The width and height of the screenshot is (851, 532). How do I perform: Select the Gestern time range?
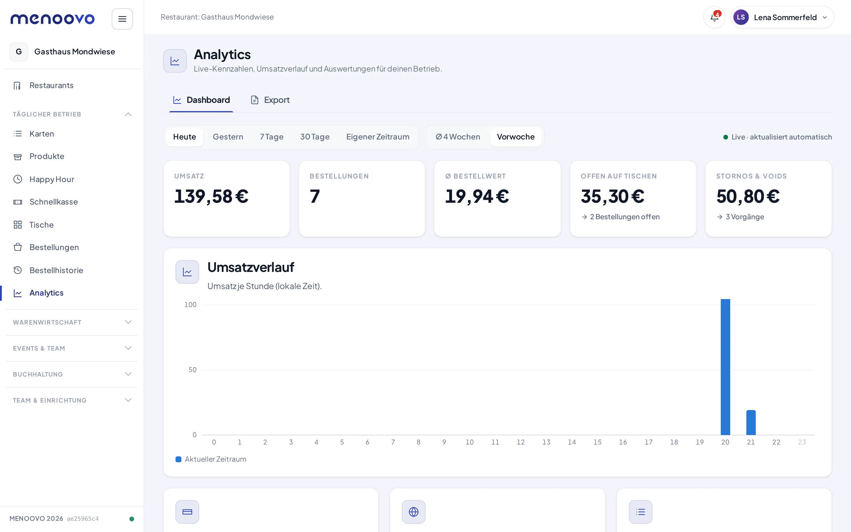click(228, 137)
